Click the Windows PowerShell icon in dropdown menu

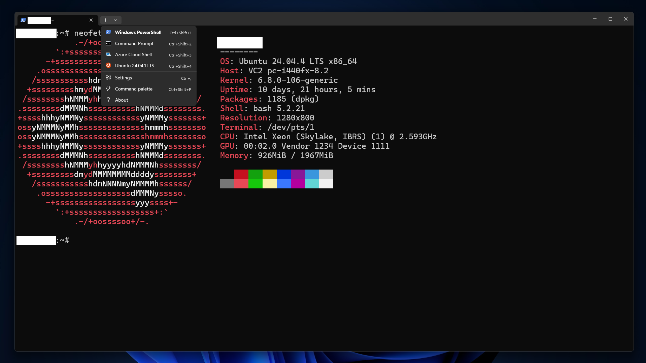tap(108, 32)
